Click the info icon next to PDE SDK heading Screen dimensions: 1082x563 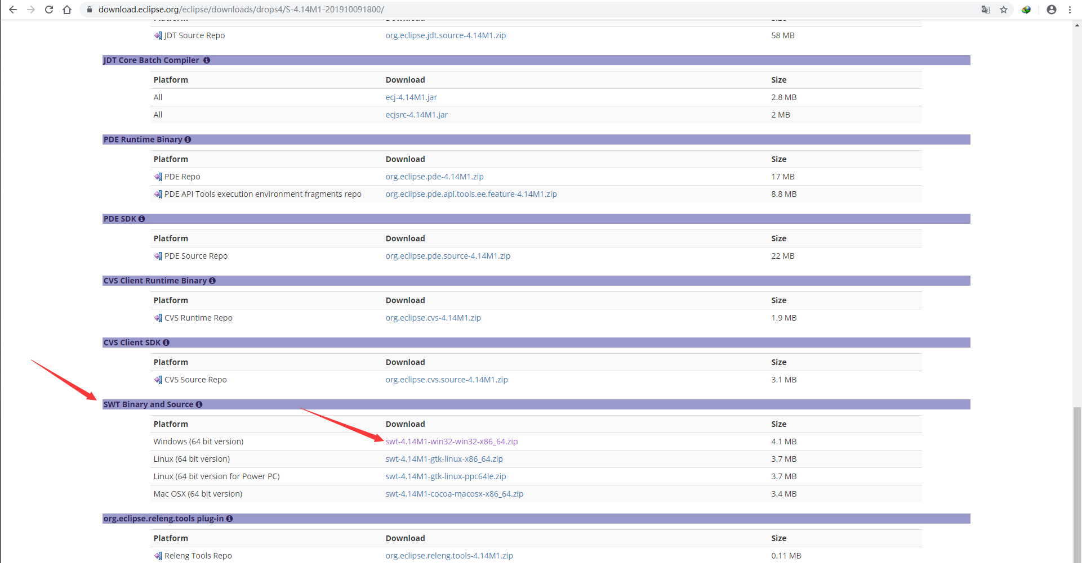point(141,219)
